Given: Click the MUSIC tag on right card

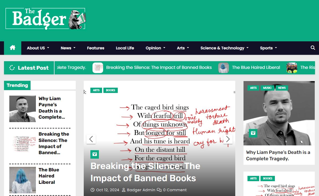Looking at the screenshot, I should pyautogui.click(x=267, y=88).
